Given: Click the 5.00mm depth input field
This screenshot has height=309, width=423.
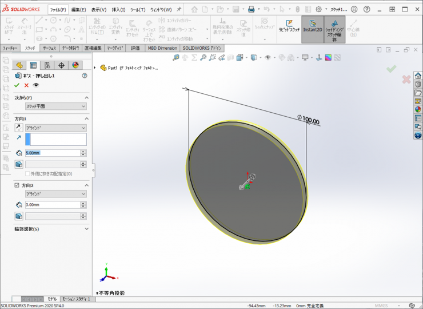Looking at the screenshot, I should click(51, 153).
